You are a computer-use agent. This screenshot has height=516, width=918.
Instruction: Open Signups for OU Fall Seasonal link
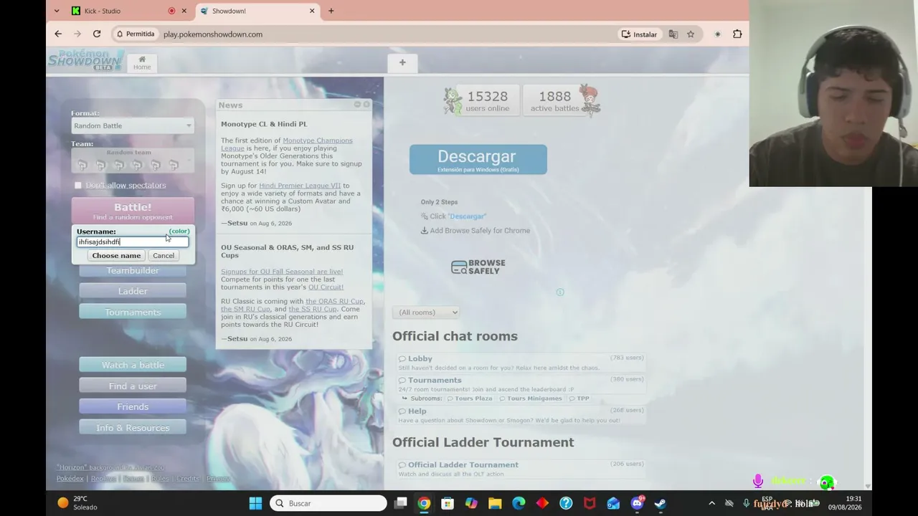tap(282, 272)
